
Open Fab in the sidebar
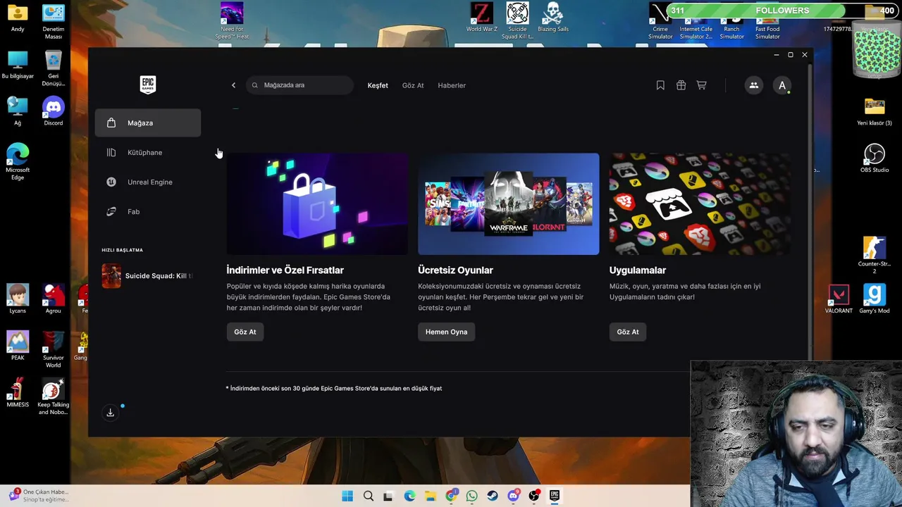pos(148,211)
